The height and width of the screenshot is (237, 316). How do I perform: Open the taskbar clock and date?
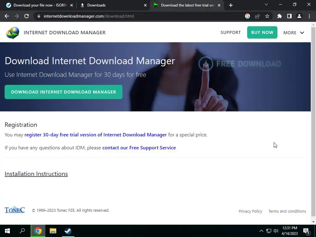(289, 231)
